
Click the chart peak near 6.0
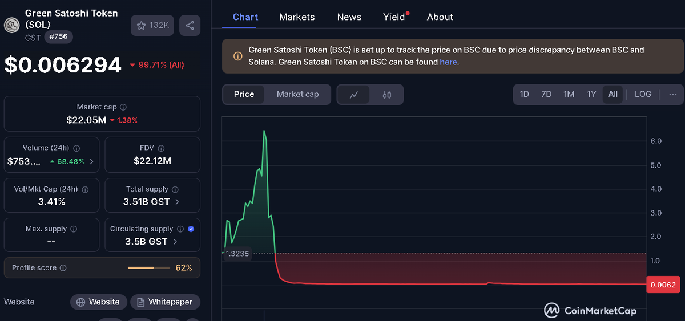point(264,131)
